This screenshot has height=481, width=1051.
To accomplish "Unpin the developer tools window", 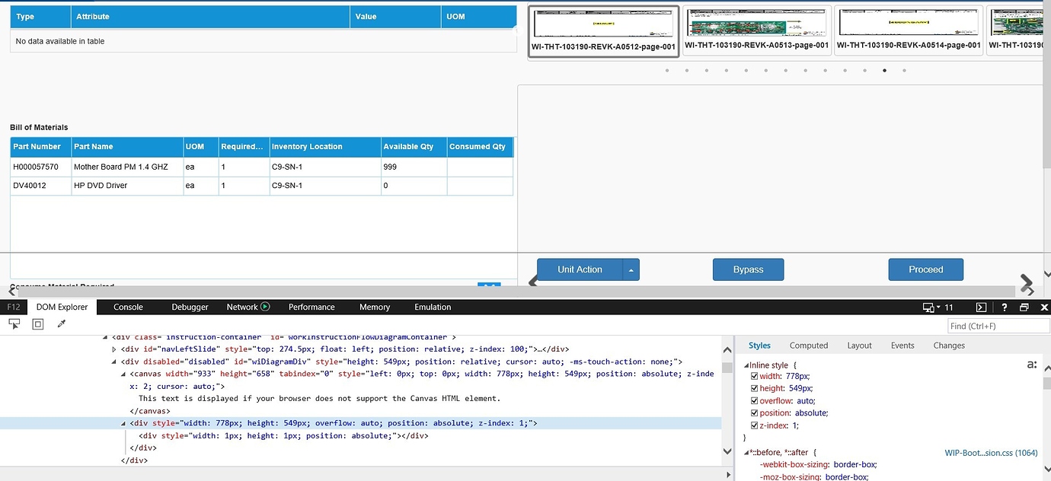I will (1024, 307).
